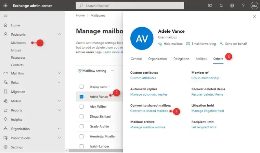Click Convert to shared mailbox link
This screenshot has height=153, width=260.
tap(149, 111)
